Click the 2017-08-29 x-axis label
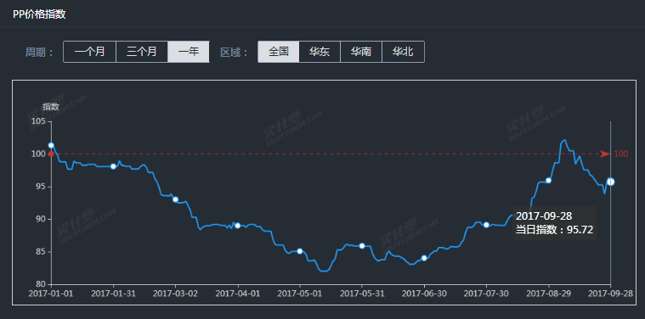 click(x=548, y=294)
